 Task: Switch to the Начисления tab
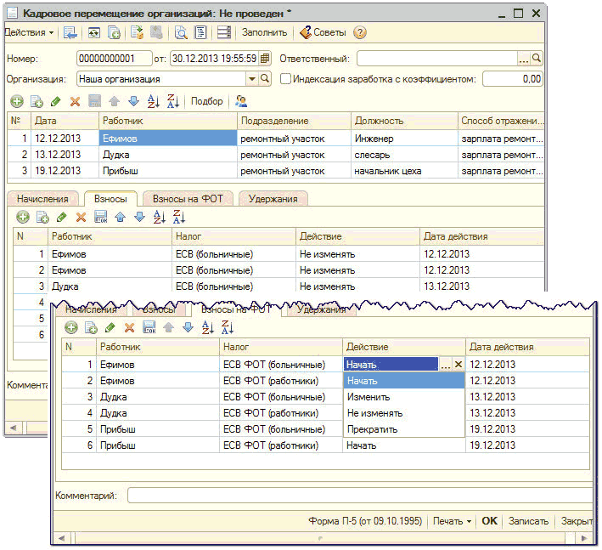point(42,198)
